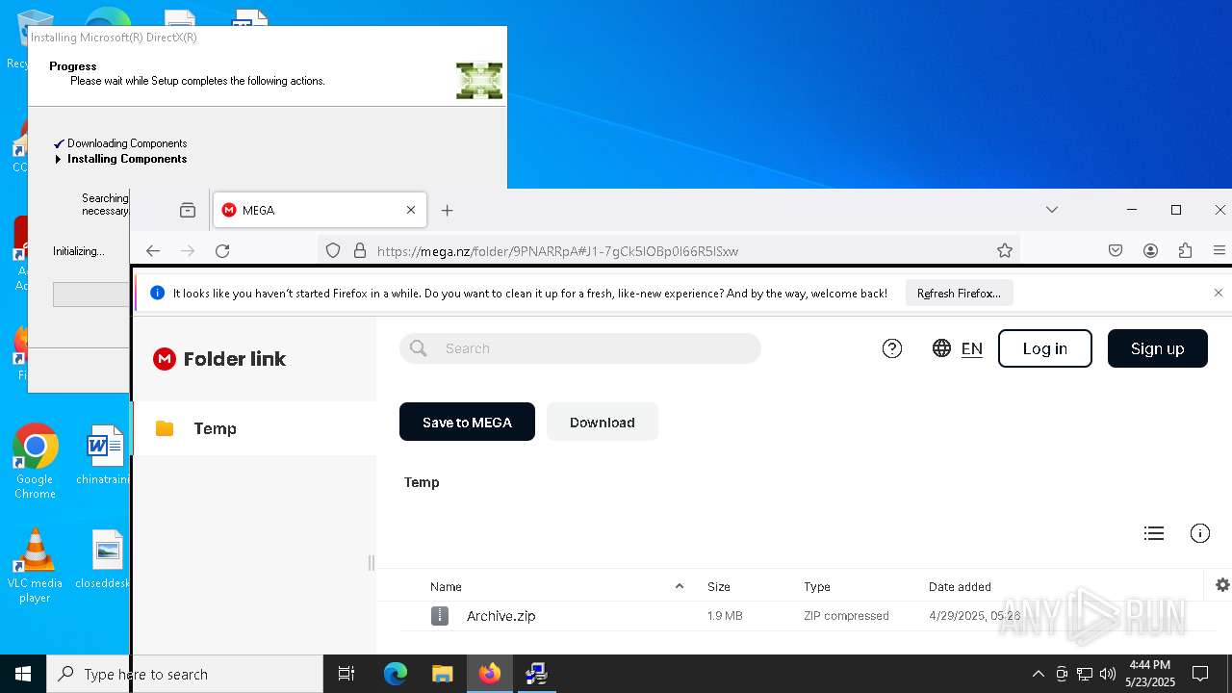Click the Log in button

coord(1045,348)
